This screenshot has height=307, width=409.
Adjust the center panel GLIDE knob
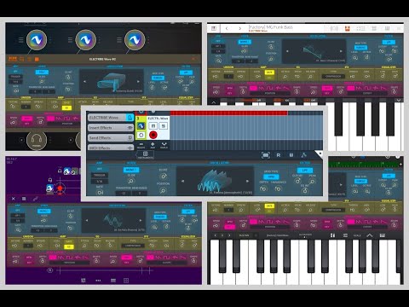click(131, 181)
